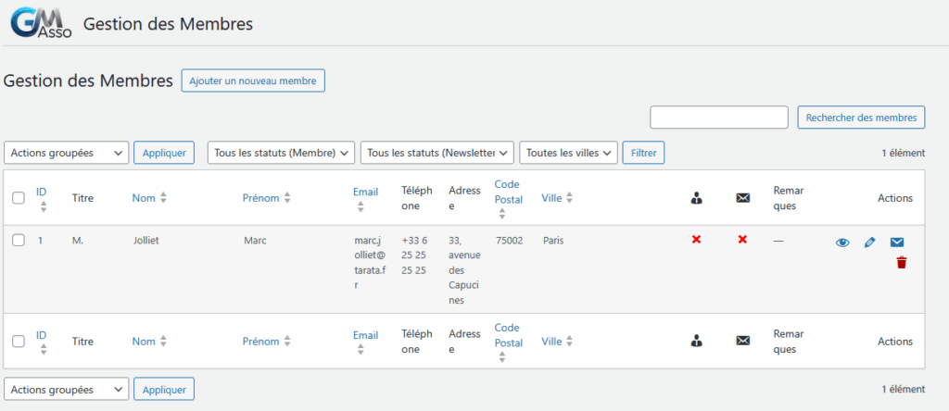This screenshot has width=949, height=411.
Task: Click red X member status for Jolliet
Action: pos(696,240)
